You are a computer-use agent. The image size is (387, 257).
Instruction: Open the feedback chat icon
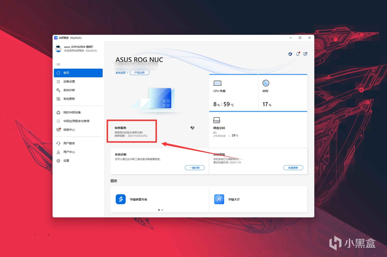coord(305,54)
